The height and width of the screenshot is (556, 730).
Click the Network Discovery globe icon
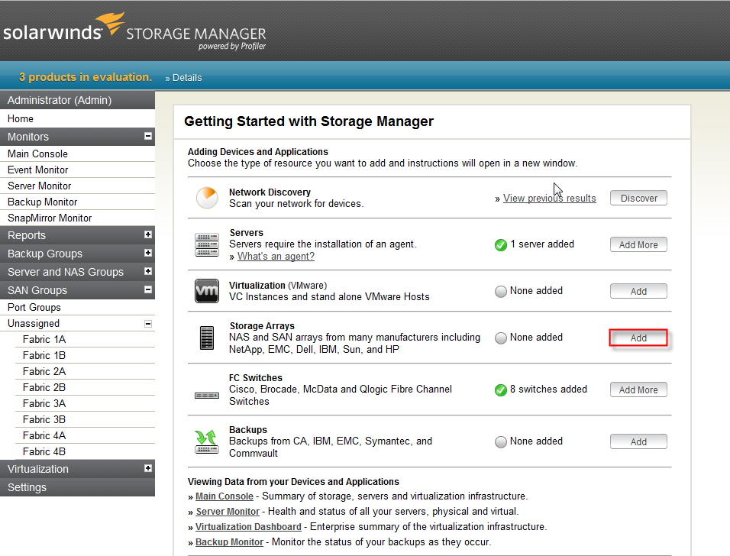tap(207, 197)
